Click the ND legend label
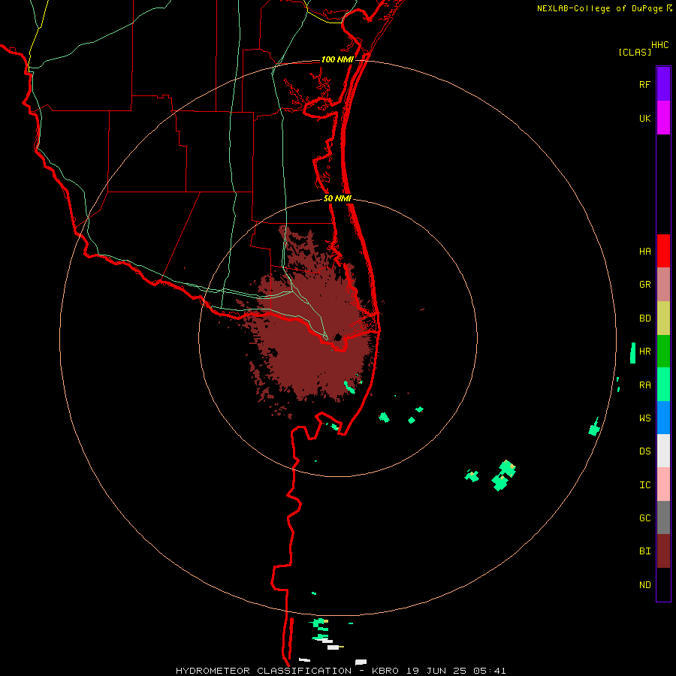This screenshot has height=676, width=676. click(x=644, y=585)
